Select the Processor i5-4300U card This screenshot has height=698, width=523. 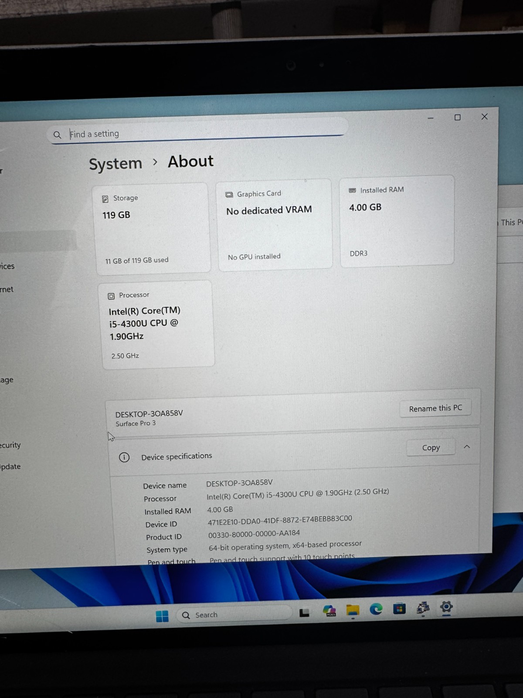157,325
